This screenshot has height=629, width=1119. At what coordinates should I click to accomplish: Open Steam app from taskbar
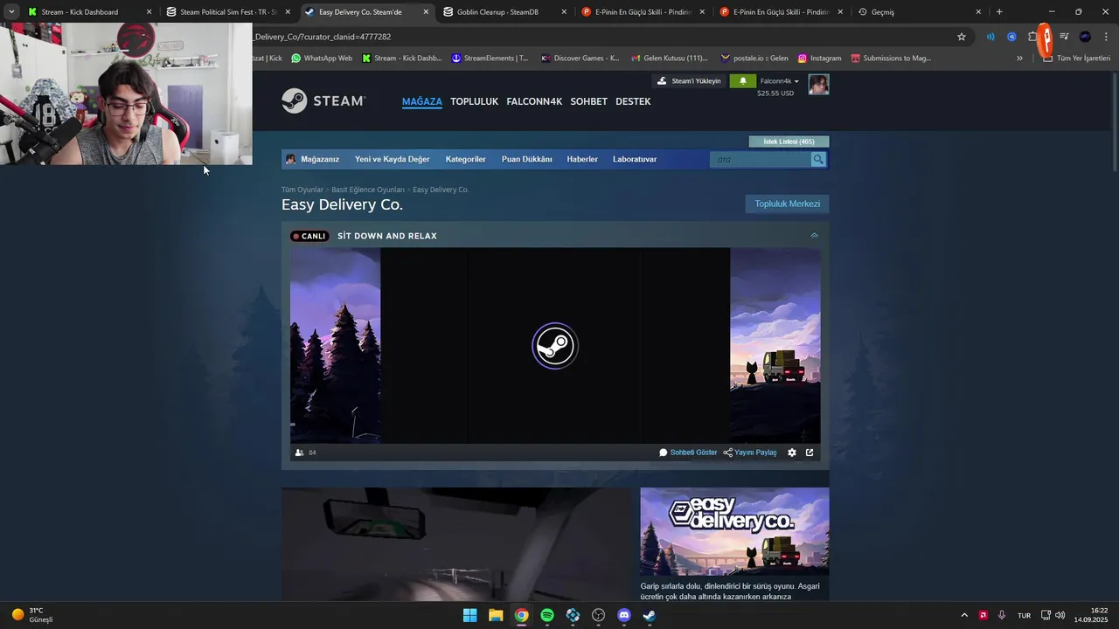tap(650, 615)
